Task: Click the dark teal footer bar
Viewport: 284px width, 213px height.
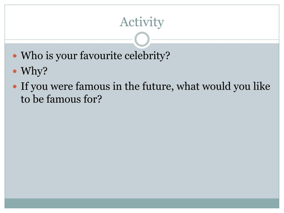Action: pyautogui.click(x=142, y=203)
